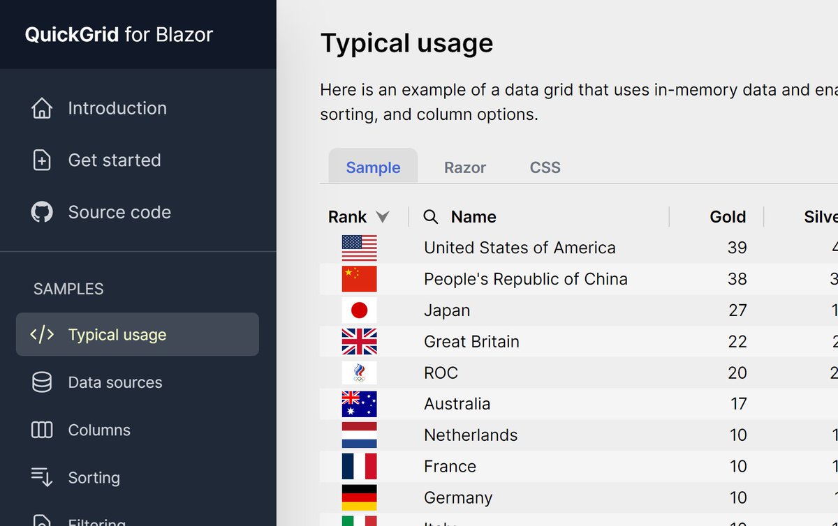Image resolution: width=838 pixels, height=526 pixels.
Task: Click the France name cell
Action: click(x=450, y=466)
